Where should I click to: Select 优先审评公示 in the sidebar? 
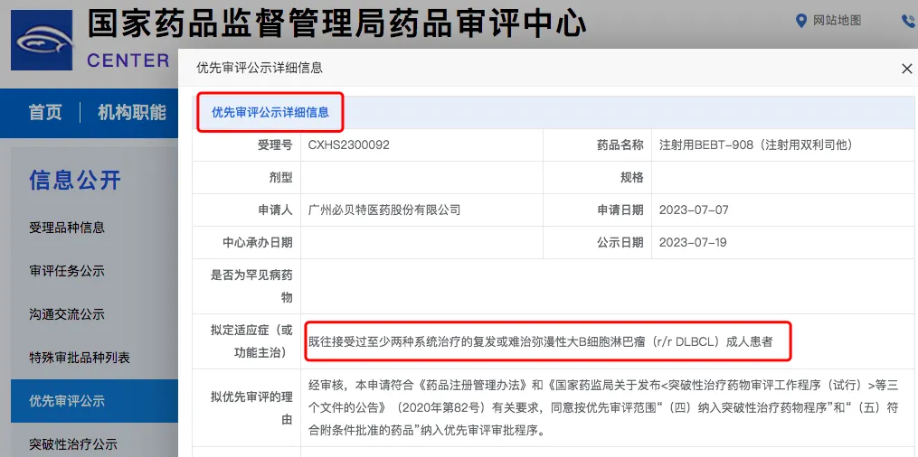(94, 401)
